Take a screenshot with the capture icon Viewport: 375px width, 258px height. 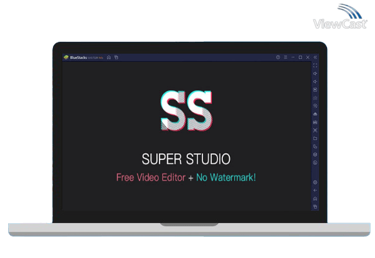pos(315,130)
